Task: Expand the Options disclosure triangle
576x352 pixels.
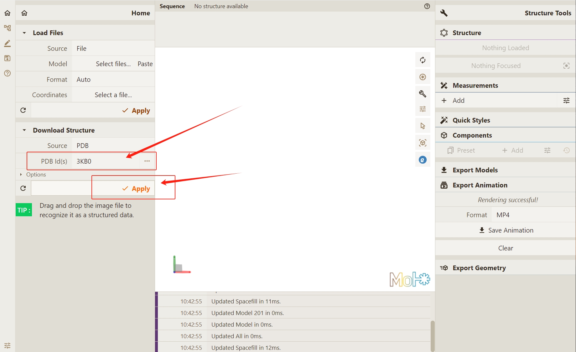Action: coord(21,175)
